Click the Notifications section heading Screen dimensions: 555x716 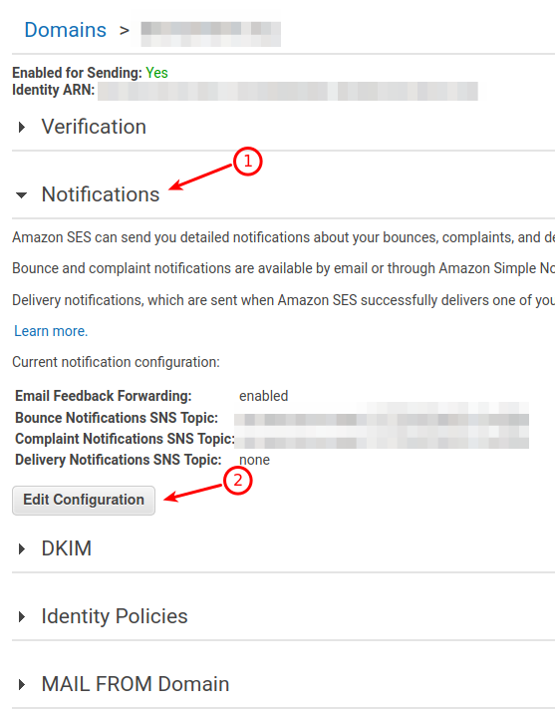(x=101, y=194)
